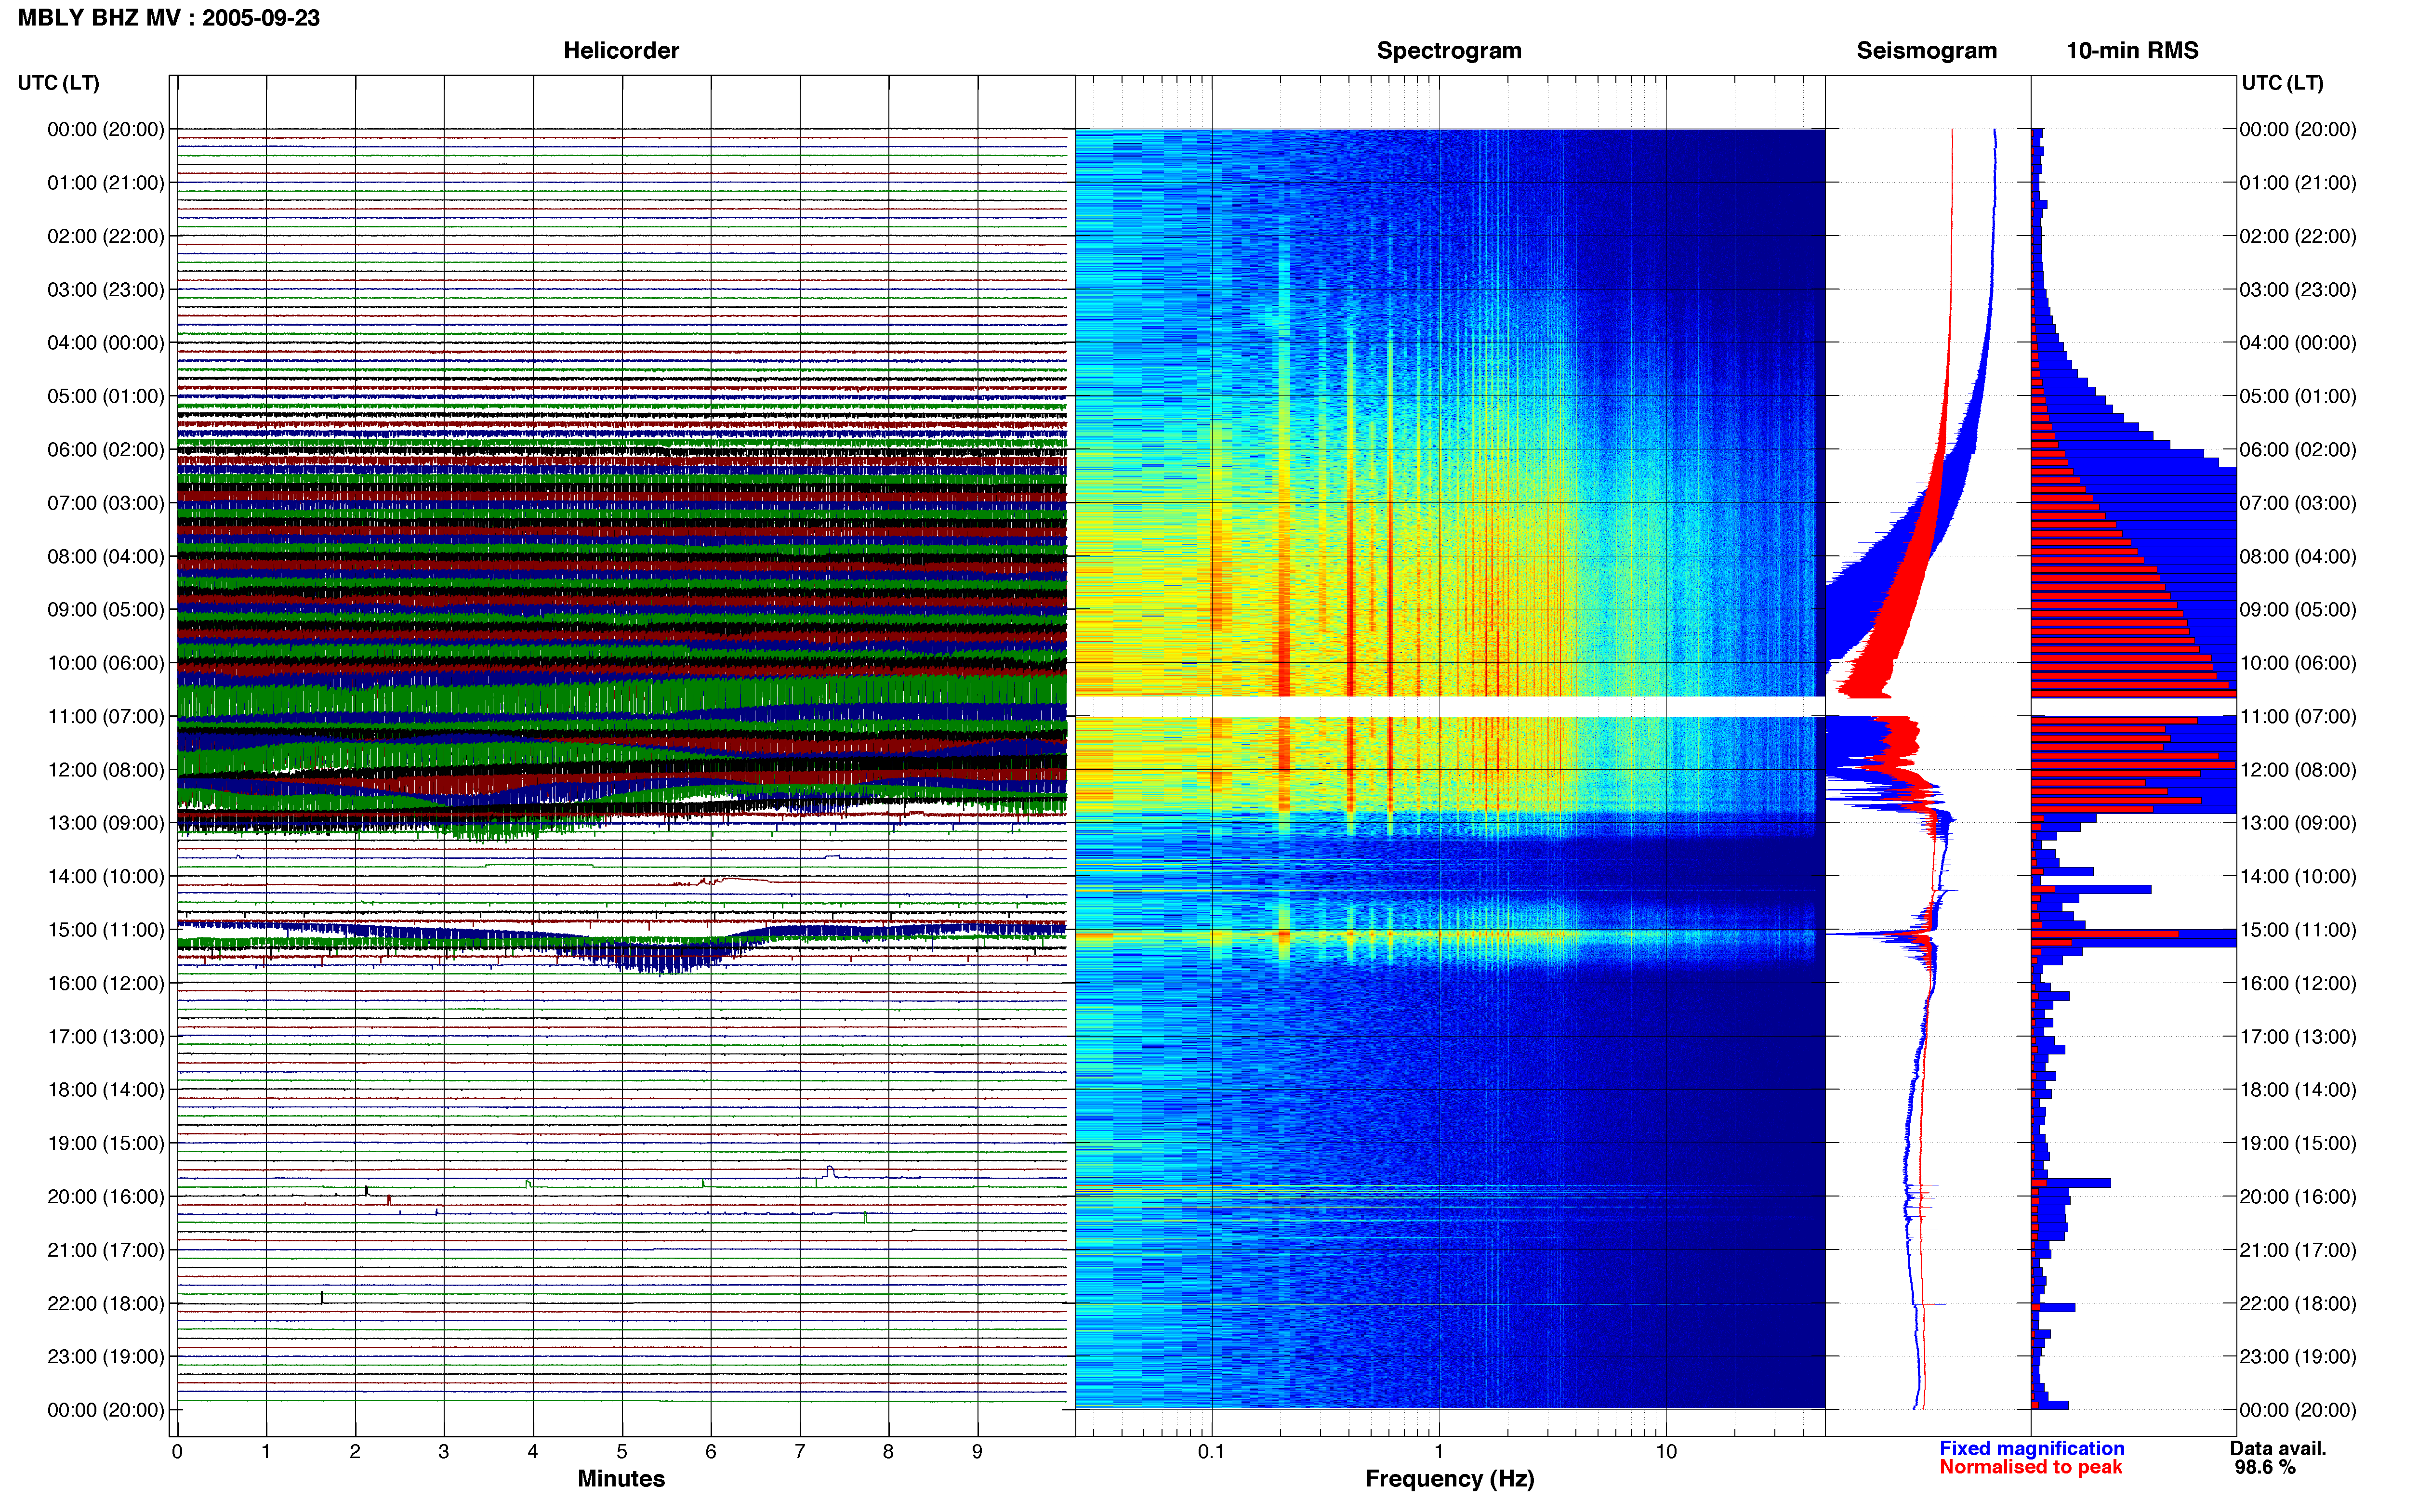
Task: Click '15:00 (11:00)' on the left time axis
Action: pos(106,930)
